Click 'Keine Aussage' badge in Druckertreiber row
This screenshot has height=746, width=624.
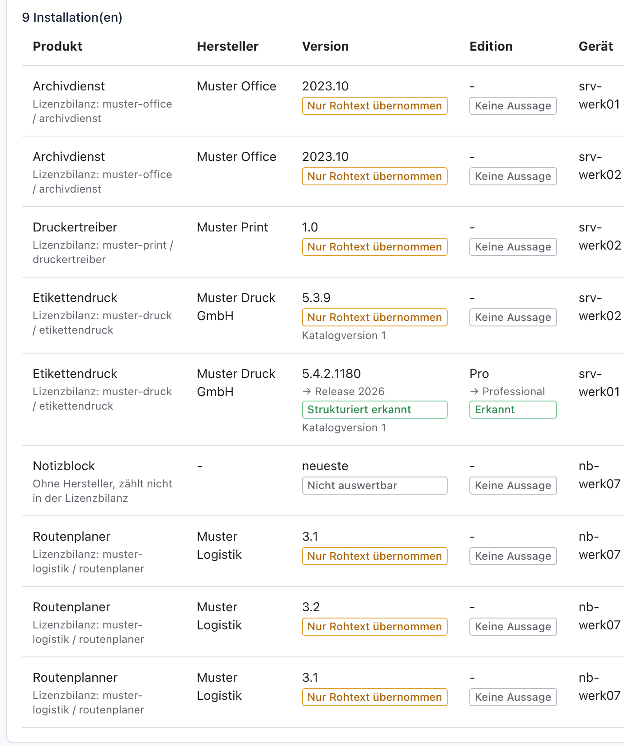pos(513,247)
